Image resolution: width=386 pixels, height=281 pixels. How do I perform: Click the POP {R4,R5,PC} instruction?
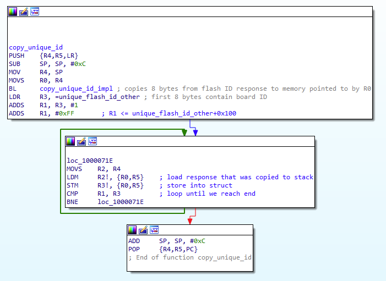tap(163, 249)
